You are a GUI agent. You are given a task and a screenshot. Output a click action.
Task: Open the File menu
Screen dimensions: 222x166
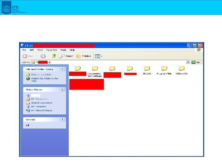click(x=24, y=50)
